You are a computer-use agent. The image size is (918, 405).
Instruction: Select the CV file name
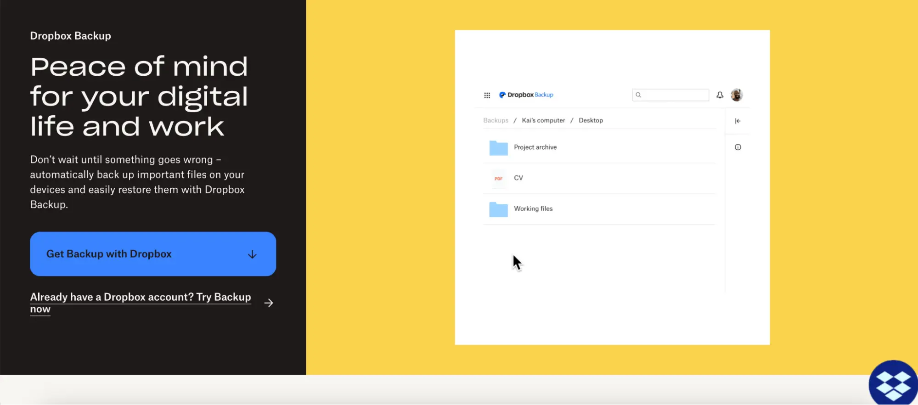(518, 178)
